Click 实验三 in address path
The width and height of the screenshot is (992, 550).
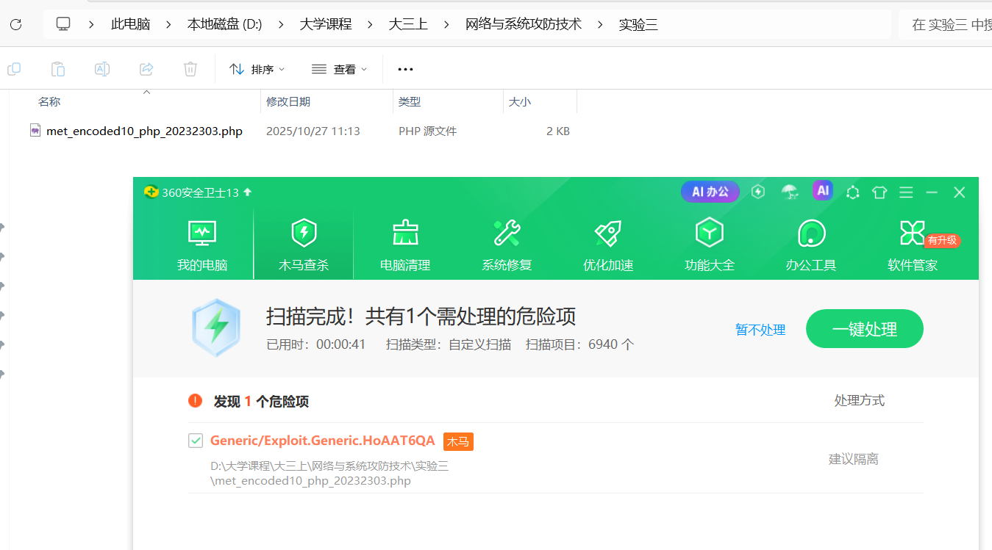click(638, 24)
